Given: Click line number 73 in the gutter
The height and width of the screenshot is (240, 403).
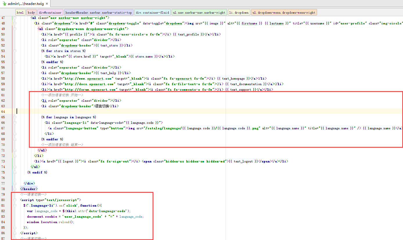Looking at the screenshot, I should [x=3, y=161].
